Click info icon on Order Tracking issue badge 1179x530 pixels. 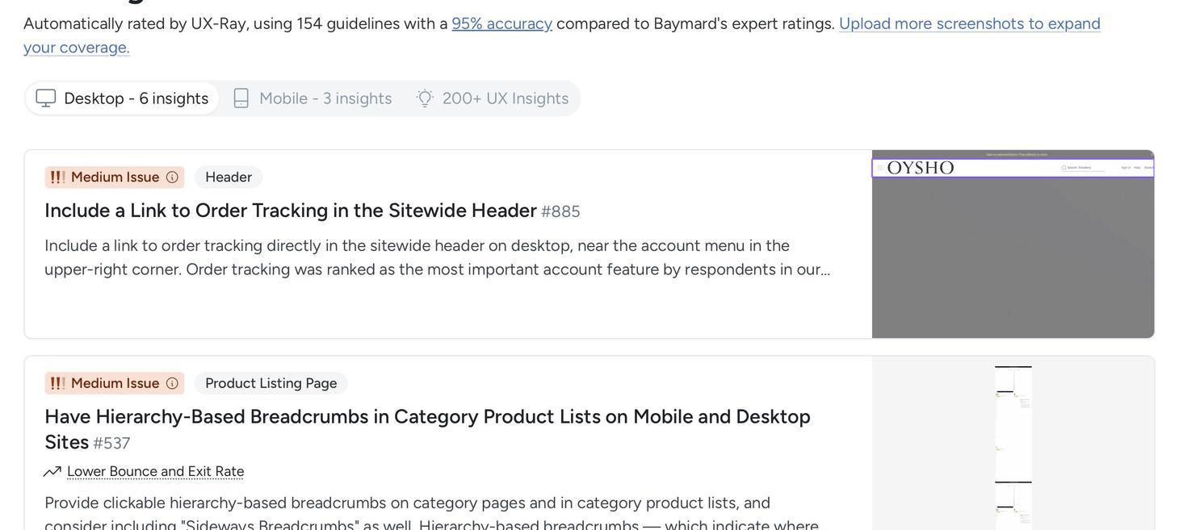[x=172, y=177]
